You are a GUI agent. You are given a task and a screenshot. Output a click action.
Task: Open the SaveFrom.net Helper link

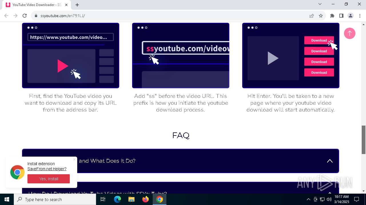tap(47, 169)
